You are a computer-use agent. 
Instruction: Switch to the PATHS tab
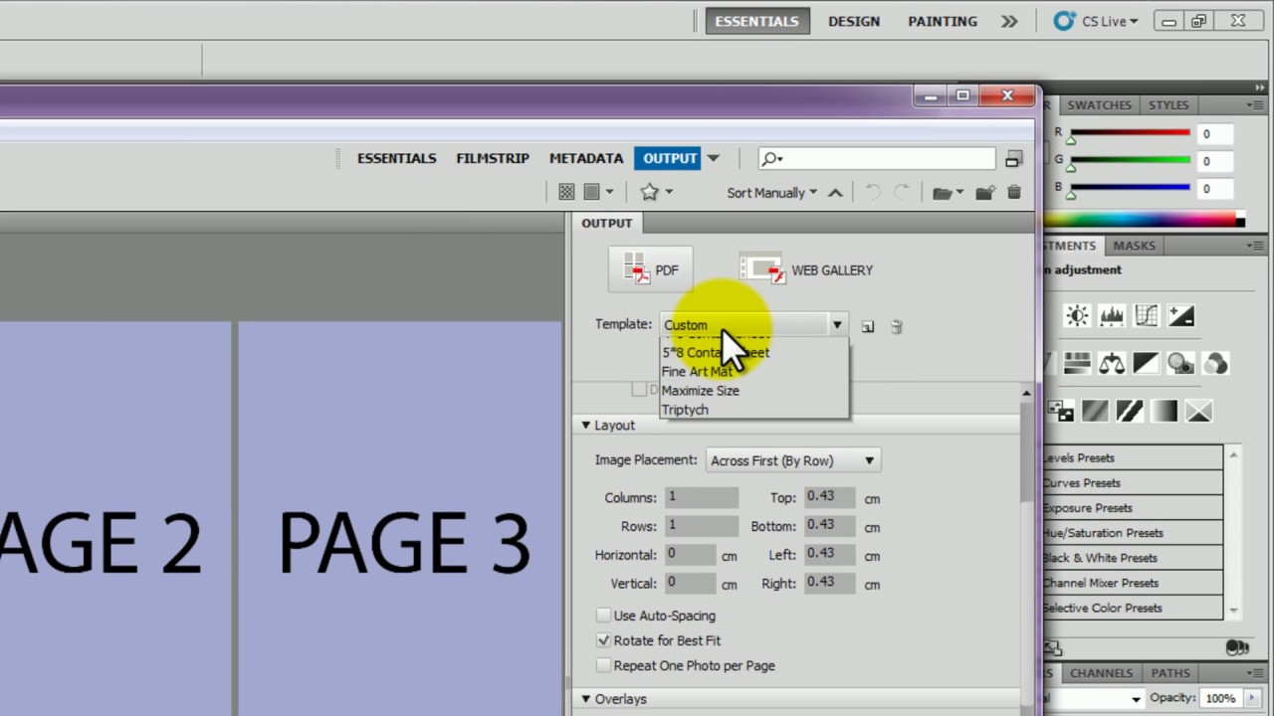(1170, 673)
